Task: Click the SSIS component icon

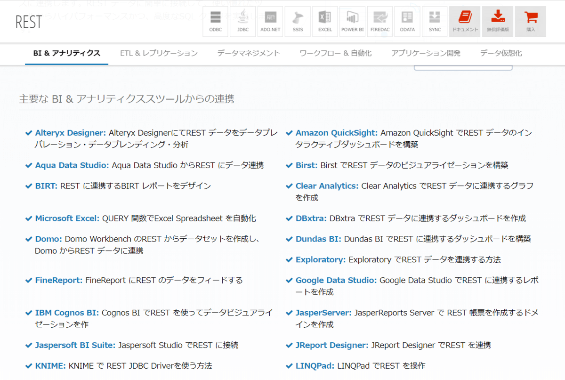Action: tap(298, 22)
